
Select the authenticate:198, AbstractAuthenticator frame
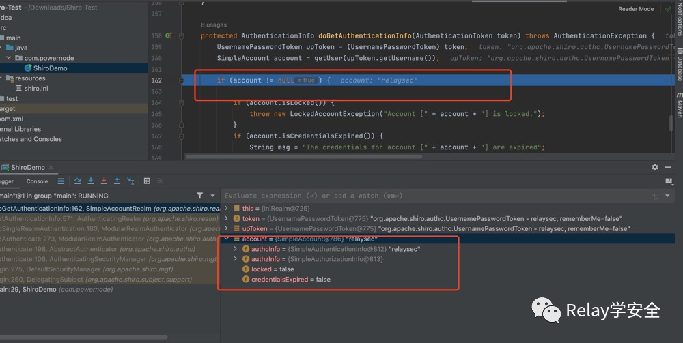[x=110, y=249]
